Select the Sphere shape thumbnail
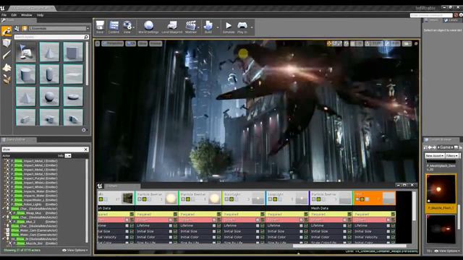The width and height of the screenshot is (463, 260). click(x=49, y=96)
